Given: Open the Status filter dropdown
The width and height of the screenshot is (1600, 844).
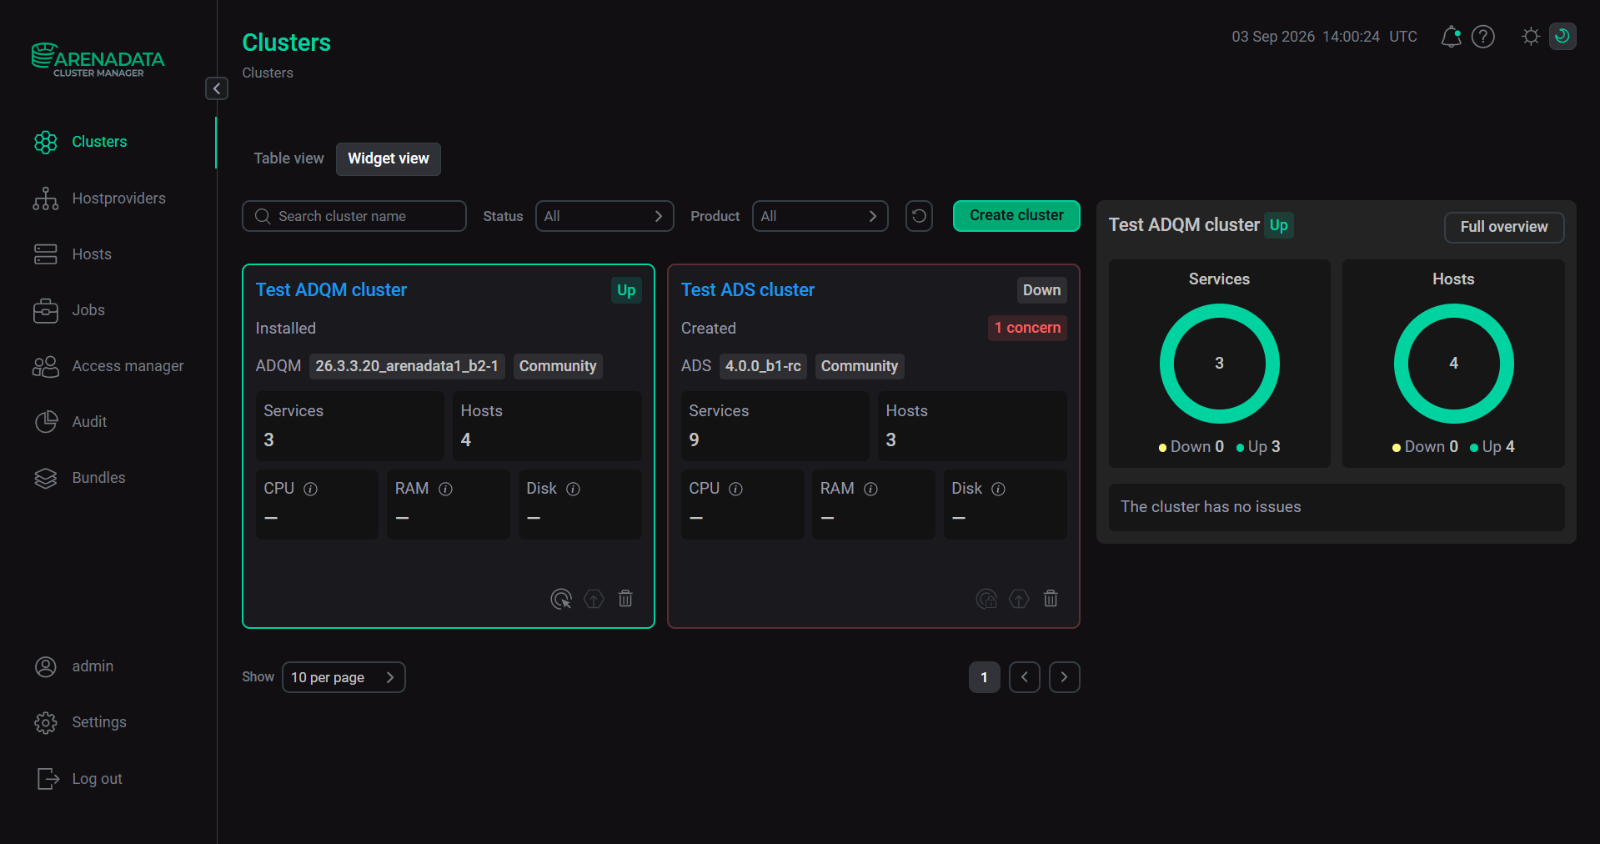Looking at the screenshot, I should click(x=604, y=216).
